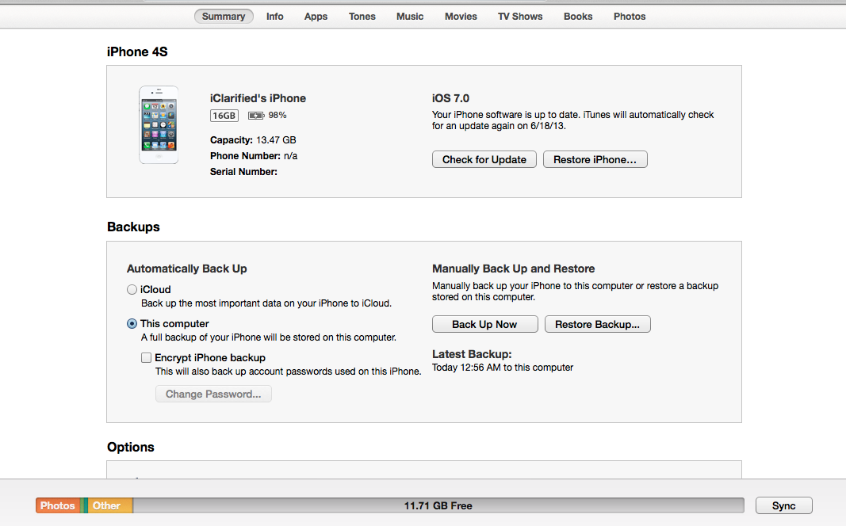
Task: Click iClarified's iPhone device name
Action: 258,98
